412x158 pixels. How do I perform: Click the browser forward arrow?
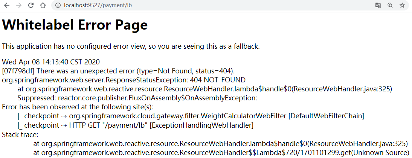19,5
